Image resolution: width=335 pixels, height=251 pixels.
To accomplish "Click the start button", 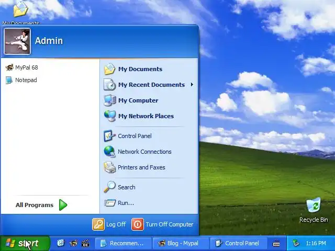I will 25,243.
